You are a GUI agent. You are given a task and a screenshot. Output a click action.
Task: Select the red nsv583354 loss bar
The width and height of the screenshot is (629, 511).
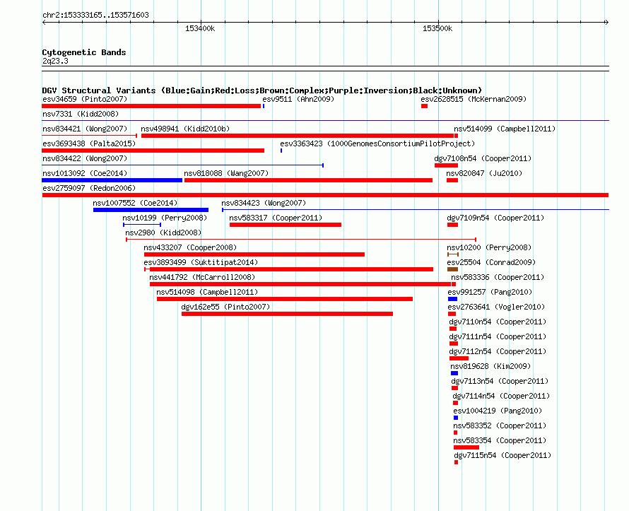pos(466,447)
